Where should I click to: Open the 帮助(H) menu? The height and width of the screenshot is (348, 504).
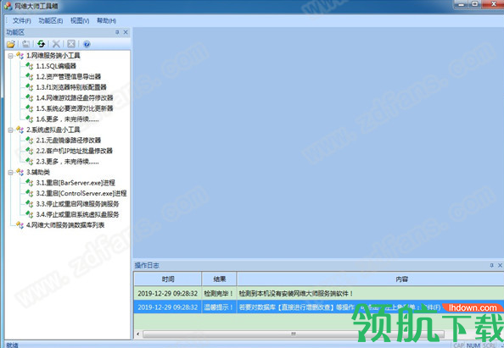[106, 21]
